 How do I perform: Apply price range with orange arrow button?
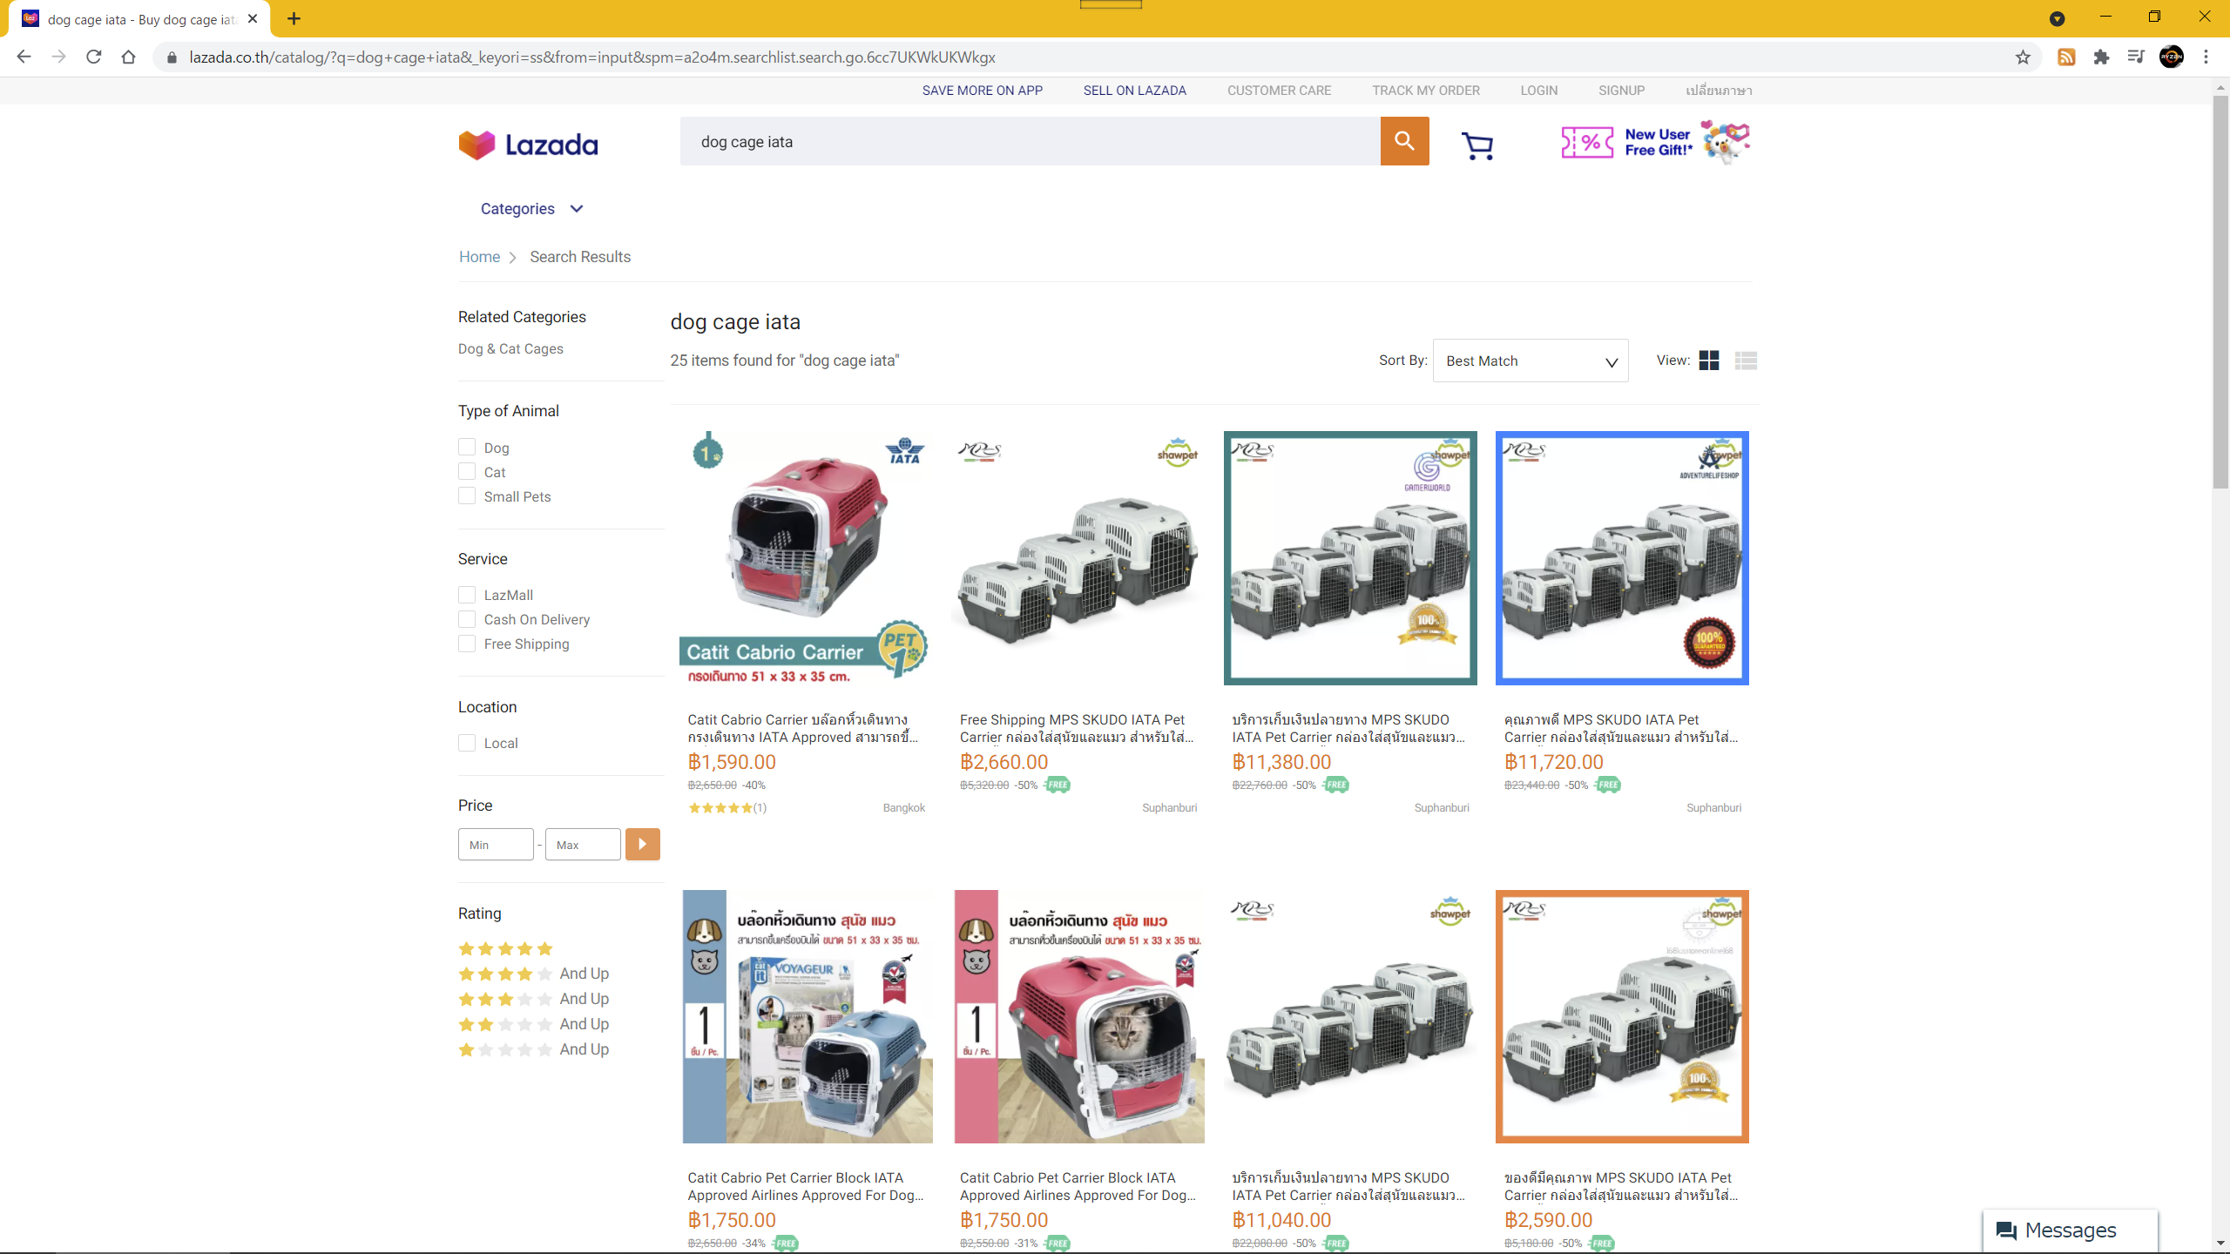[x=643, y=844]
